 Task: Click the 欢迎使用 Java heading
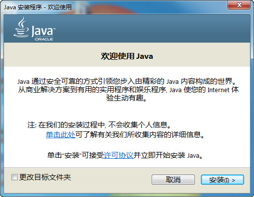coord(127,56)
